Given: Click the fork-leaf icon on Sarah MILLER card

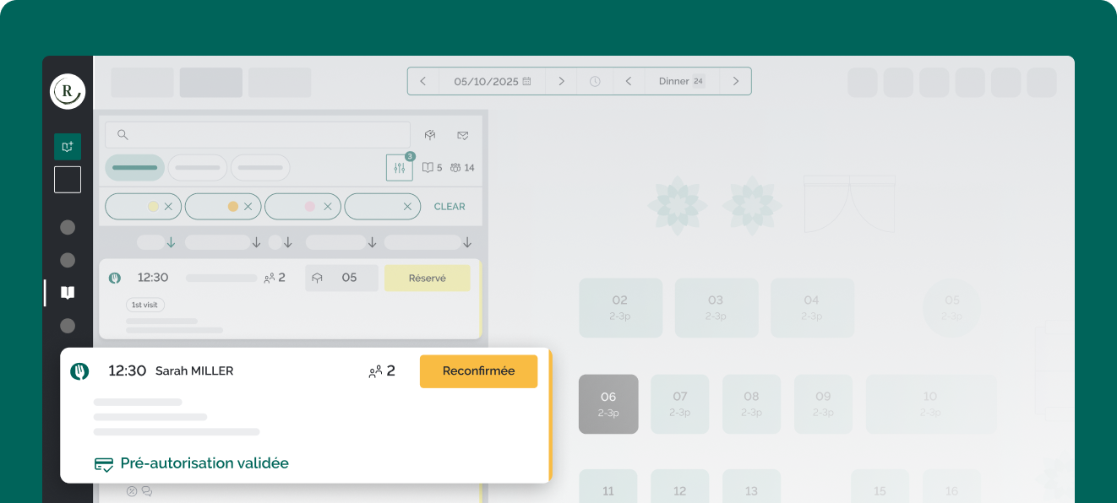Looking at the screenshot, I should (79, 371).
